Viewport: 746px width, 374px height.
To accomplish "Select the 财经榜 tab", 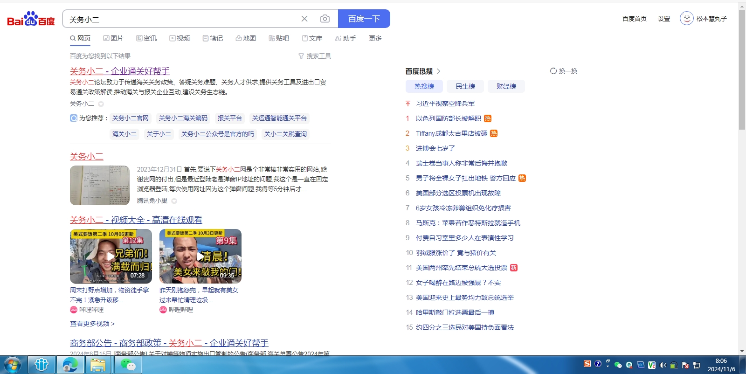I will pyautogui.click(x=506, y=86).
